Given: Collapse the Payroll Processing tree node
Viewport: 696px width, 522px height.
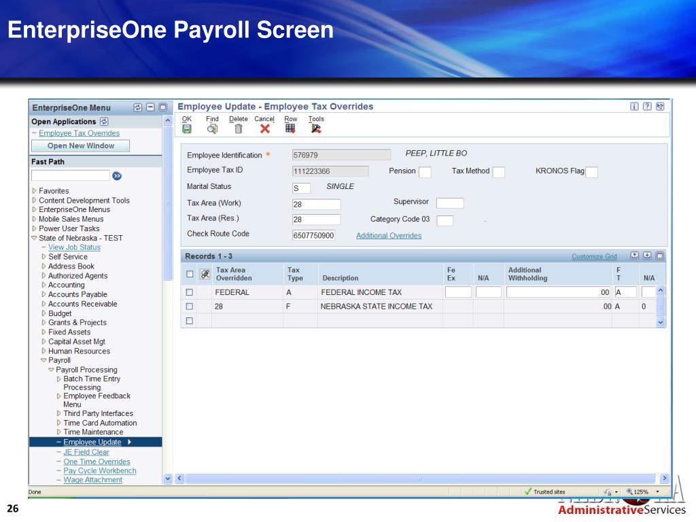Looking at the screenshot, I should pyautogui.click(x=52, y=370).
